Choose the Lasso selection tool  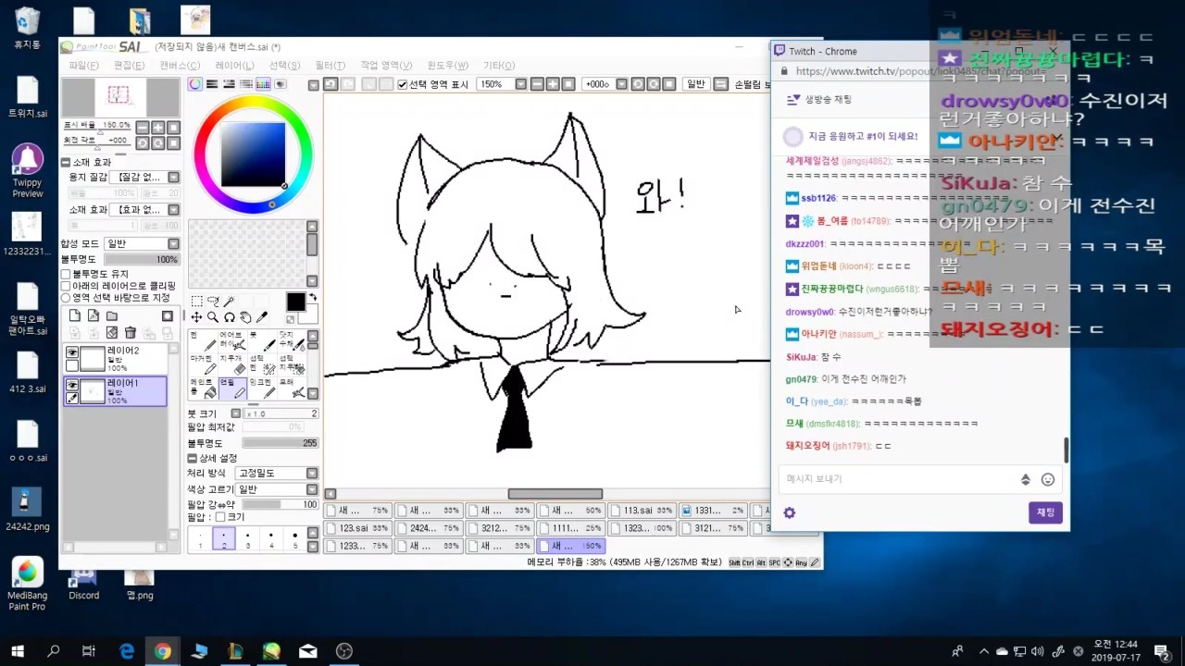pyautogui.click(x=213, y=300)
